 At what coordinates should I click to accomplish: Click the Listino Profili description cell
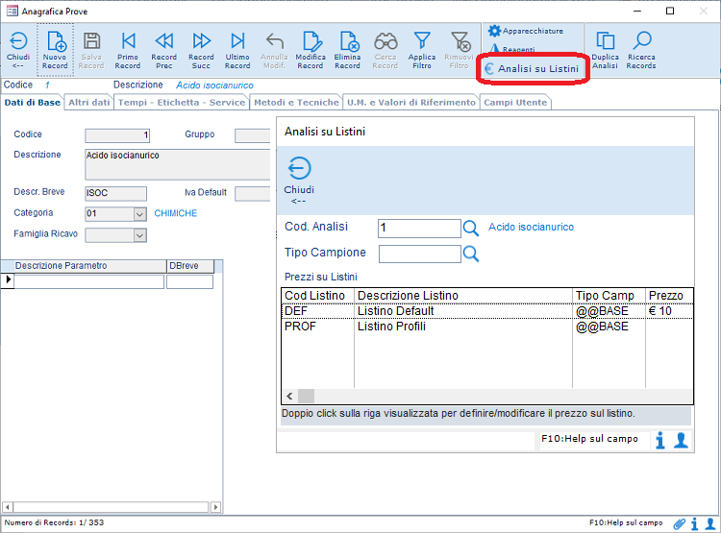point(463,327)
